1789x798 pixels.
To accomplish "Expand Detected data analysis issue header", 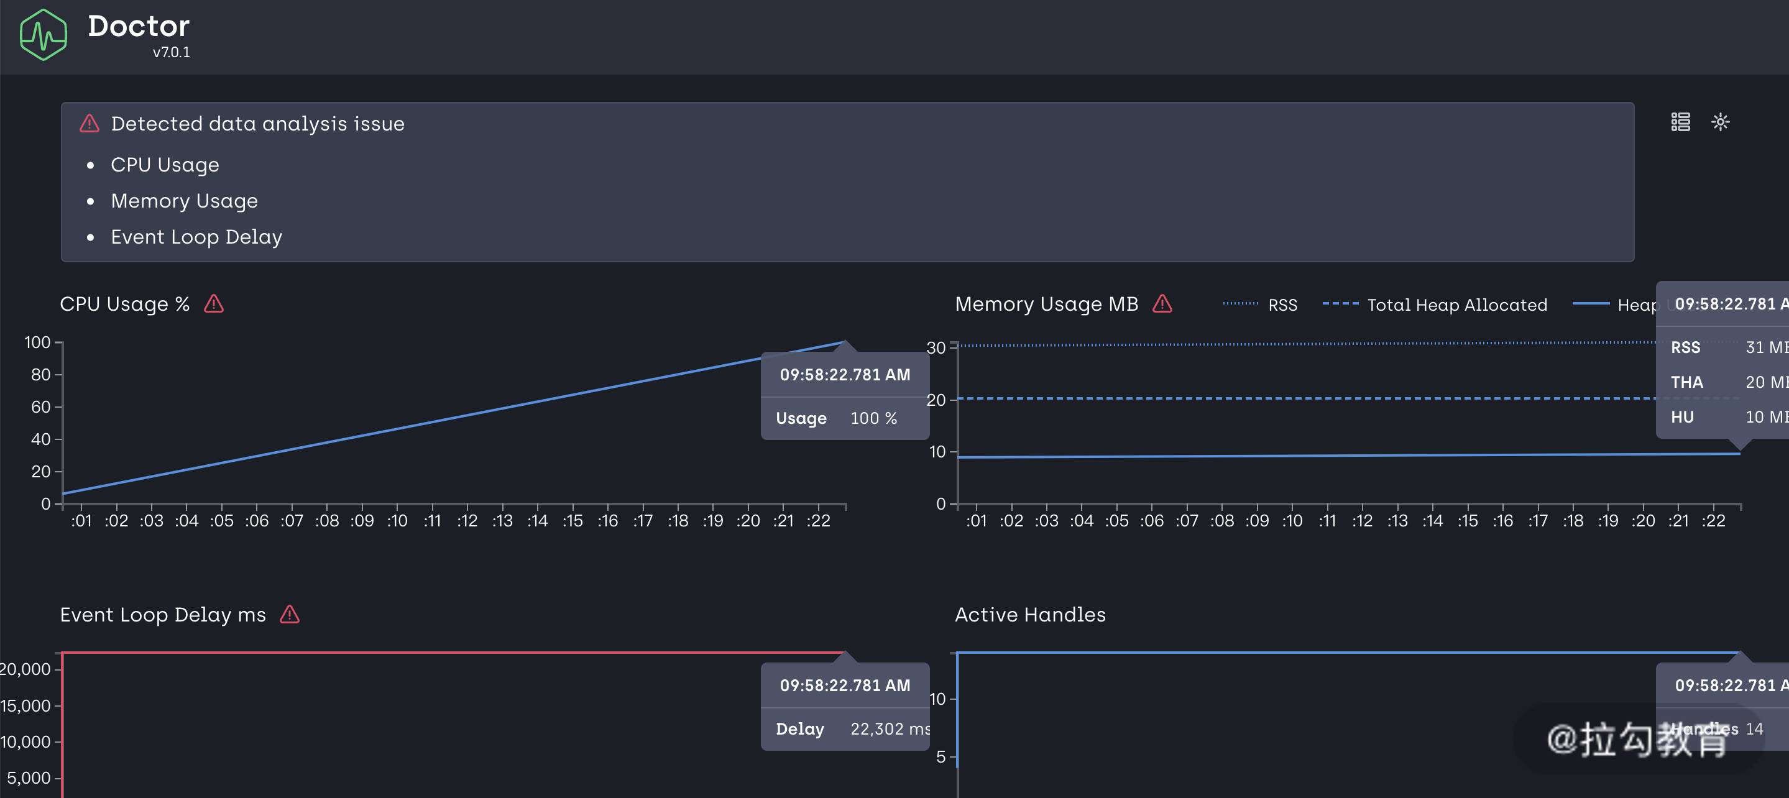I will tap(257, 124).
